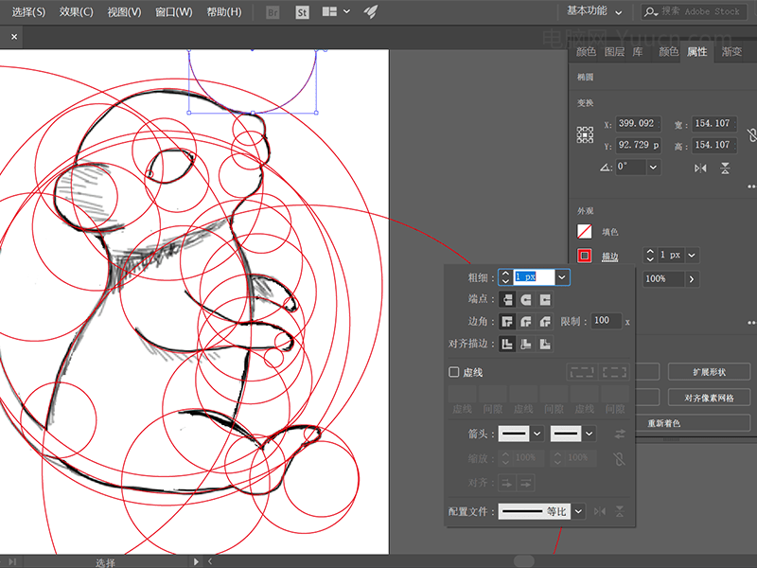The width and height of the screenshot is (757, 568).
Task: Click the GPU performance rocket icon
Action: 371,11
